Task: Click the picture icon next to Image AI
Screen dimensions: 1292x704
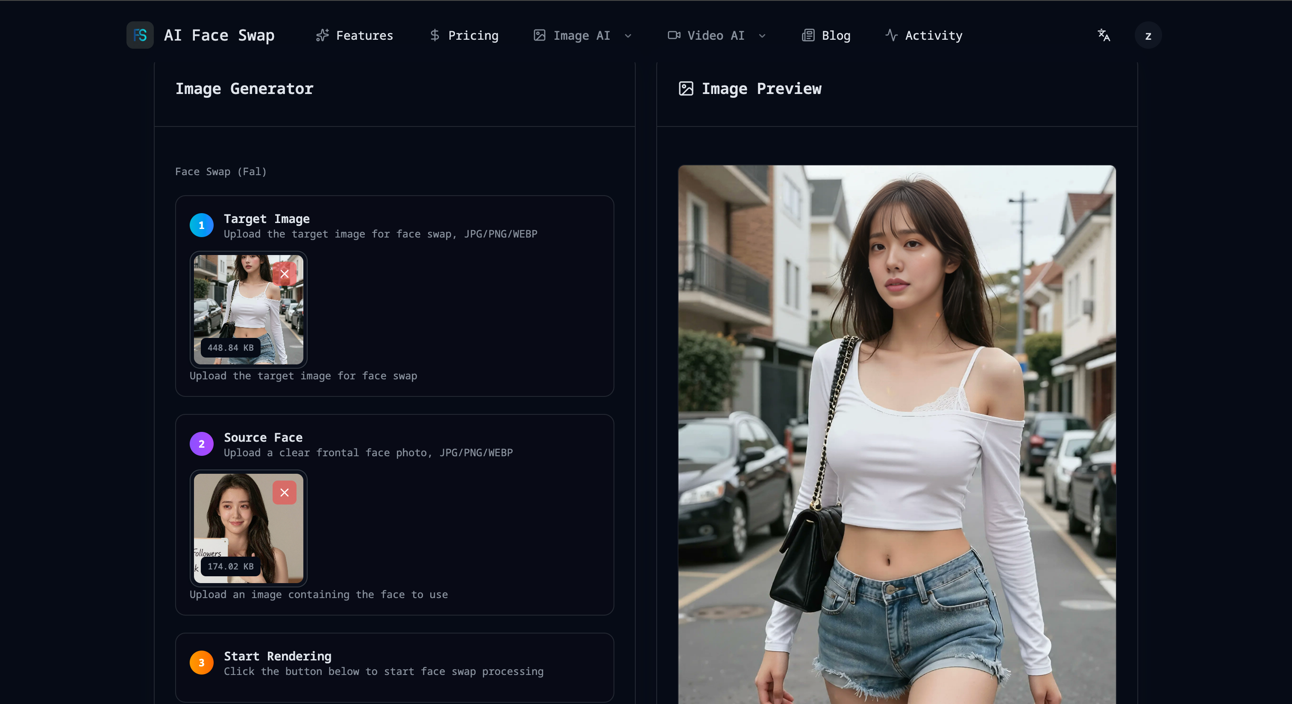Action: pyautogui.click(x=539, y=35)
